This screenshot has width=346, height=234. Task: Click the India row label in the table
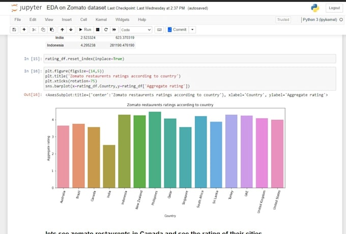60,38
